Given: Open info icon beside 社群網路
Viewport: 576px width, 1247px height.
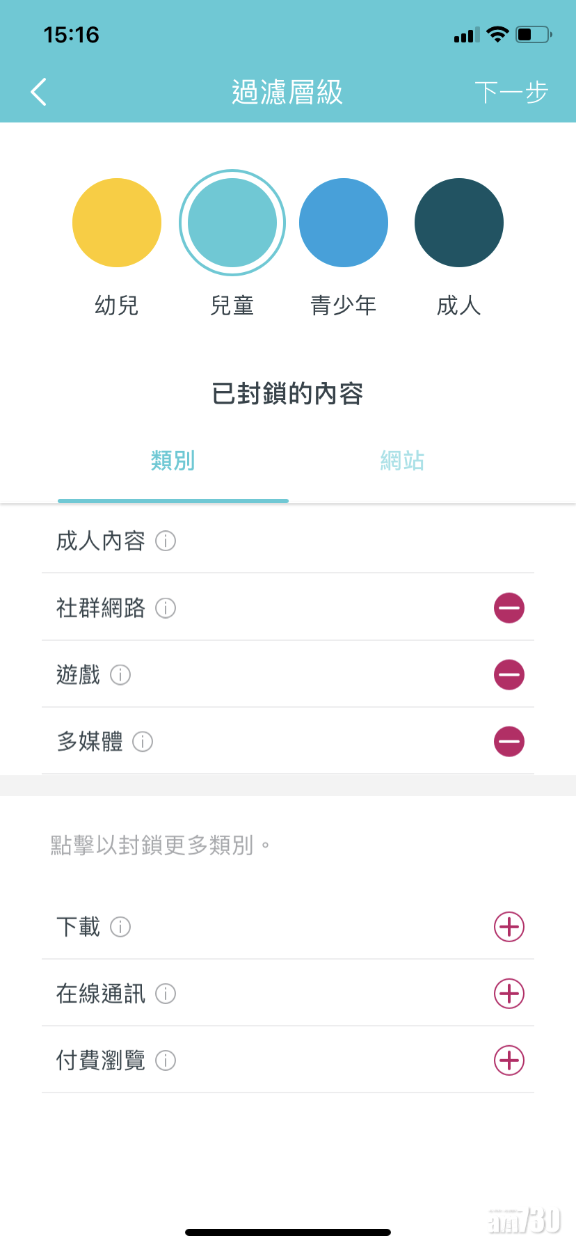Looking at the screenshot, I should pyautogui.click(x=166, y=608).
